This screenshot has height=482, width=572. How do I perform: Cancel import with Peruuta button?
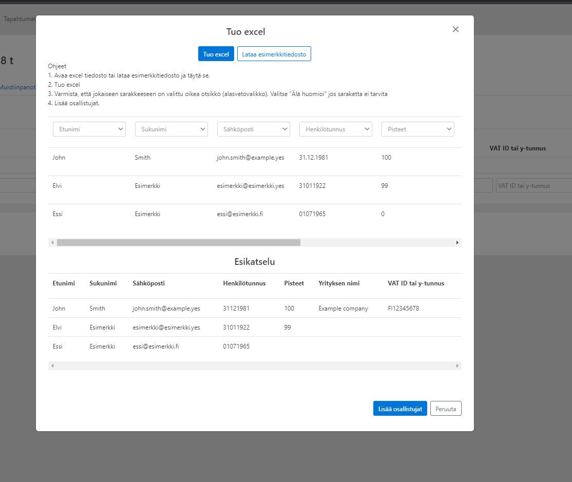445,409
